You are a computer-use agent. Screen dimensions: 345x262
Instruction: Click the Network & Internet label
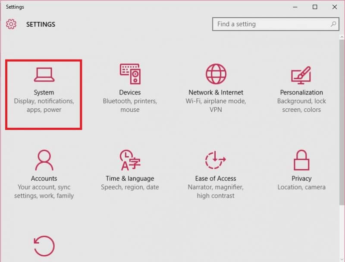(x=216, y=92)
